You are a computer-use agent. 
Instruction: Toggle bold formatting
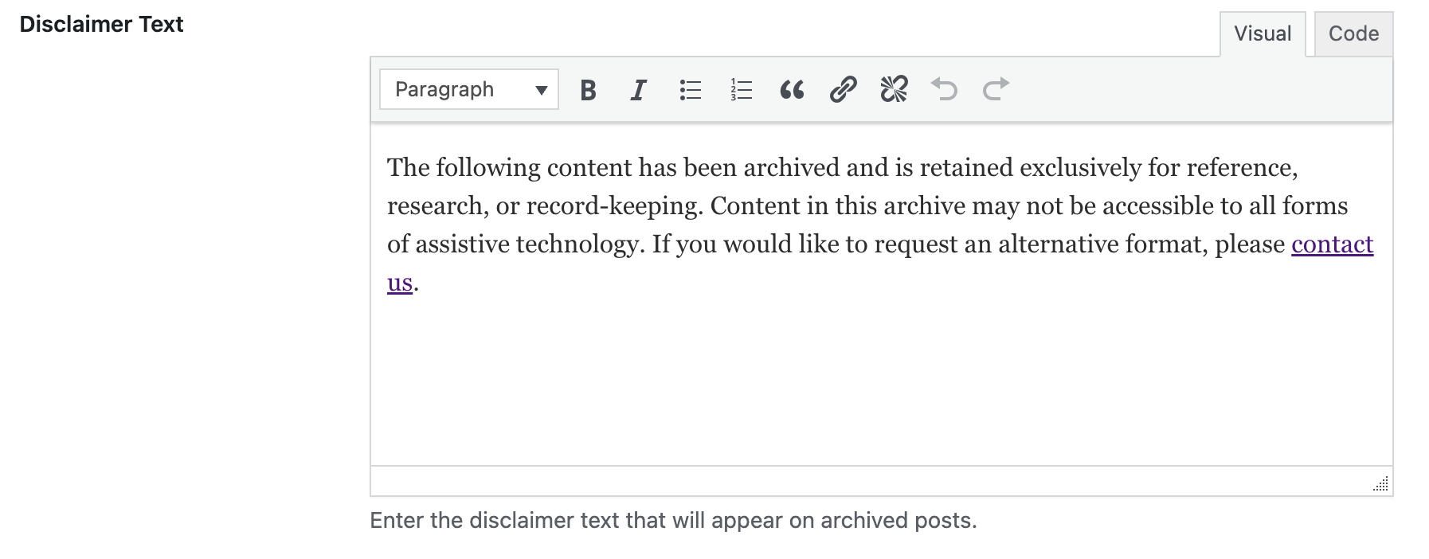pos(588,90)
